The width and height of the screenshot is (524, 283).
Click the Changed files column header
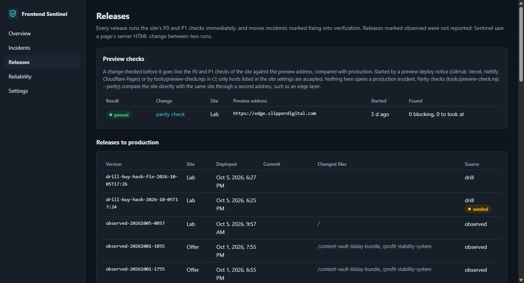(332, 164)
